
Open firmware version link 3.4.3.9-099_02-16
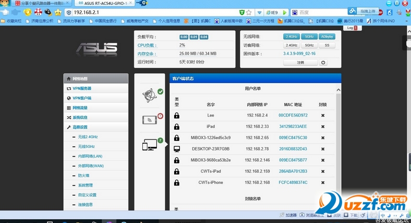click(x=299, y=53)
